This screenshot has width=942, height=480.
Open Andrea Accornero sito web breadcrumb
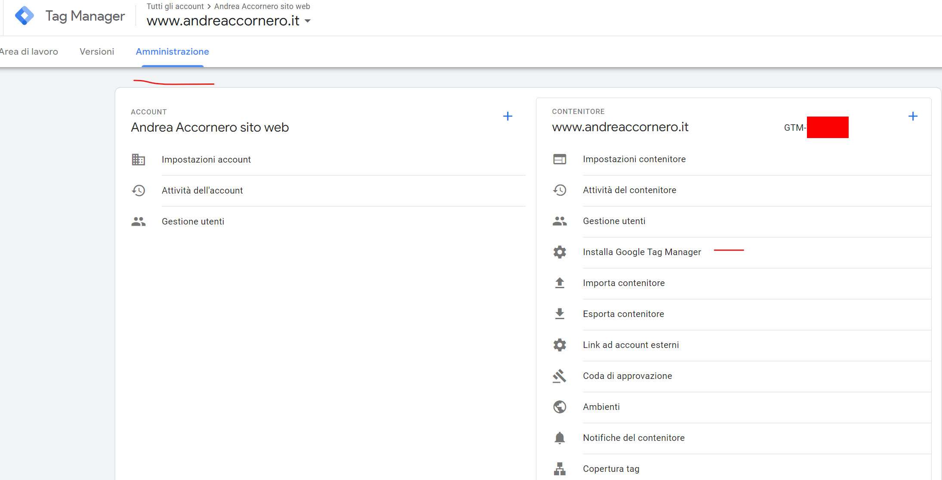[x=262, y=6]
